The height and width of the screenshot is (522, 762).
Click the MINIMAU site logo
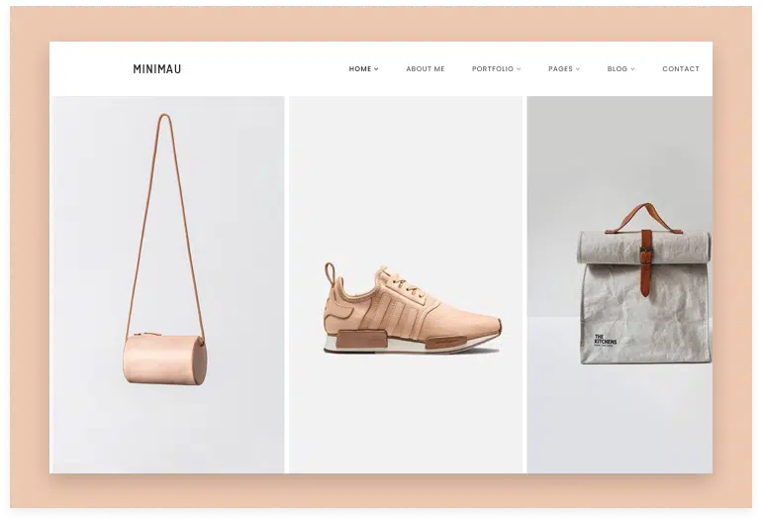[x=157, y=69]
